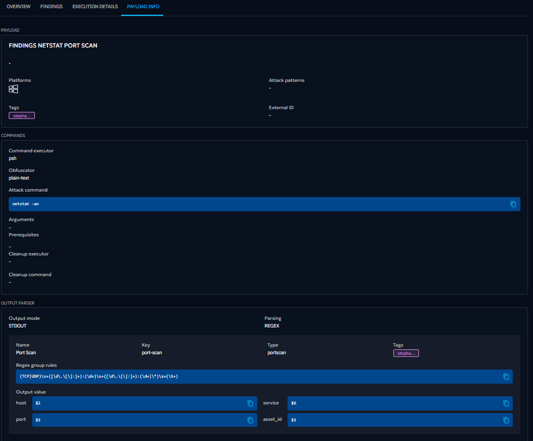This screenshot has height=441, width=533.
Task: Open the Overview tab
Action: [x=19, y=7]
